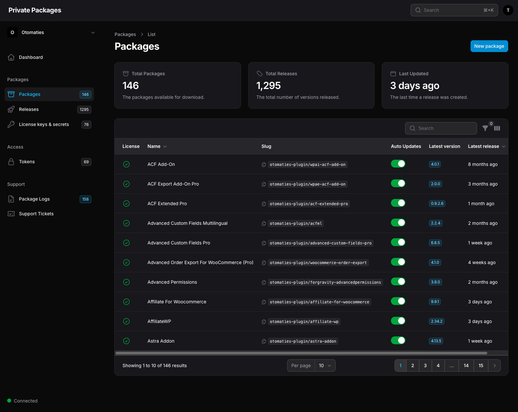518x412 pixels.
Task: Toggle auto updates for Advanced Order Export
Action: click(x=398, y=262)
